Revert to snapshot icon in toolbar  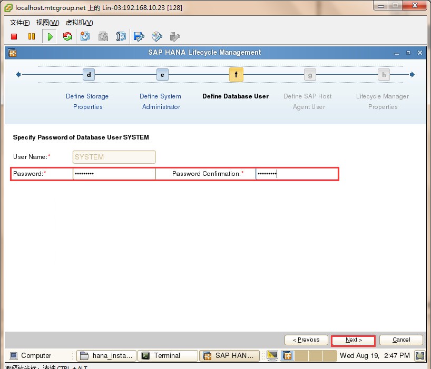click(x=103, y=36)
